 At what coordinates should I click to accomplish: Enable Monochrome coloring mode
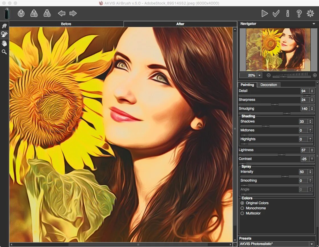click(242, 208)
